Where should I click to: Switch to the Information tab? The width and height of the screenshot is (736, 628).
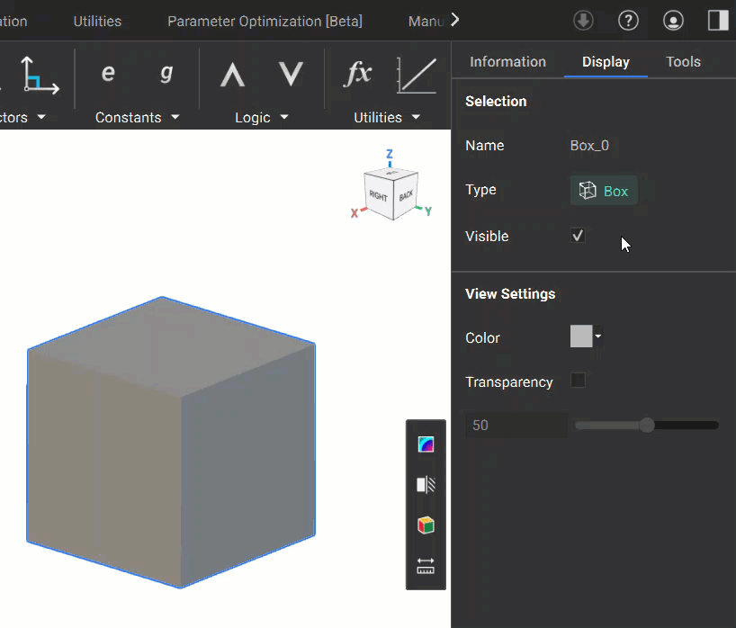point(507,62)
